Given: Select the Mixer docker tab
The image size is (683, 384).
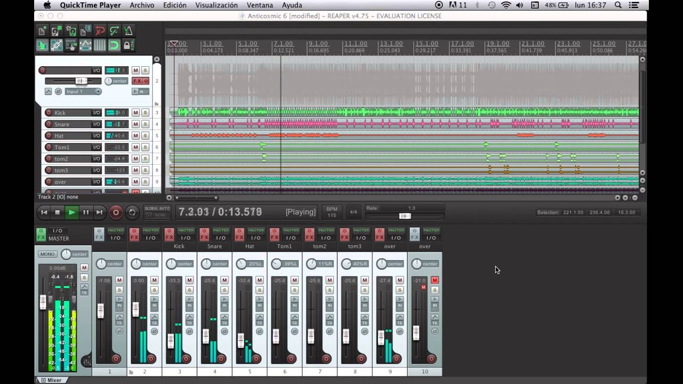Looking at the screenshot, I should (51, 380).
